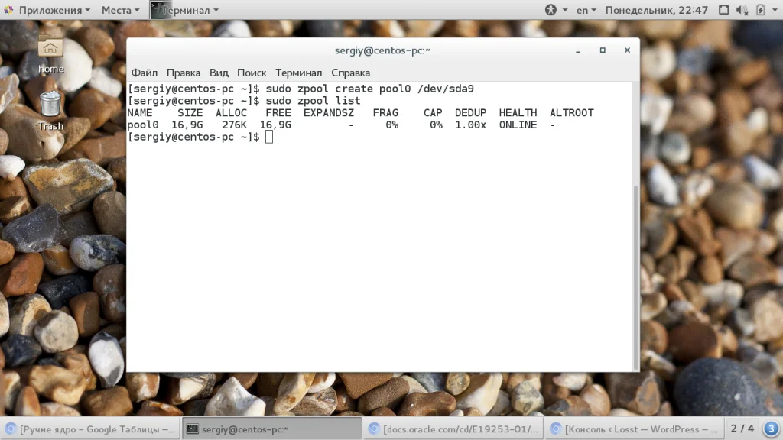The height and width of the screenshot is (440, 783).
Task: Minimize the terminal window
Action: (578, 50)
